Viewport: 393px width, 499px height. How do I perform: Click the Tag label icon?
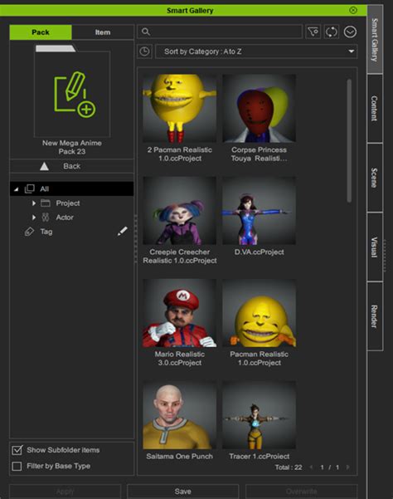[x=29, y=232]
